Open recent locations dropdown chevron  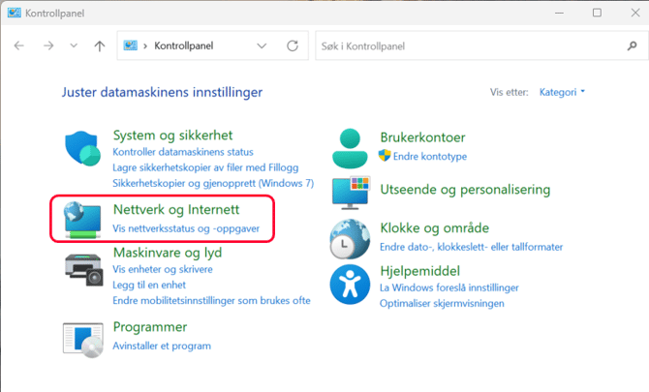pyautogui.click(x=74, y=45)
